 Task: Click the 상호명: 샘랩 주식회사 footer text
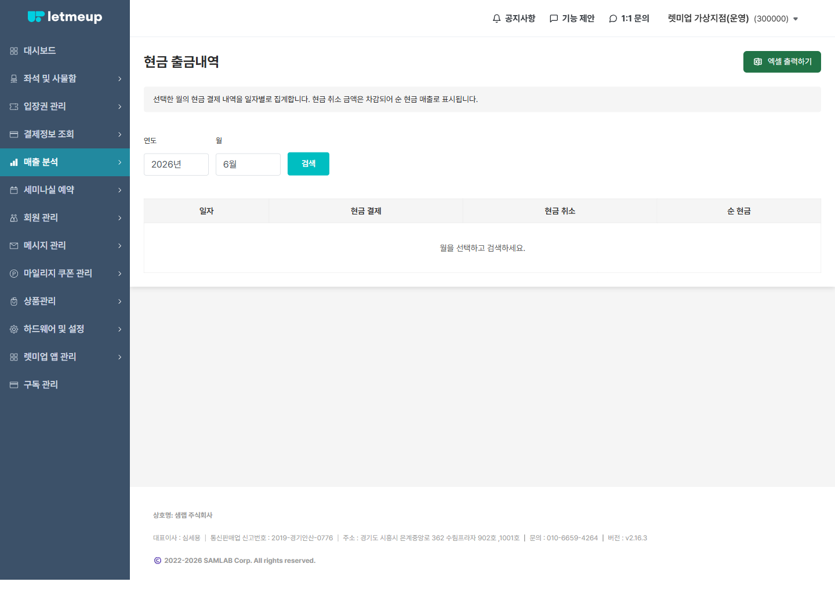[x=183, y=515]
